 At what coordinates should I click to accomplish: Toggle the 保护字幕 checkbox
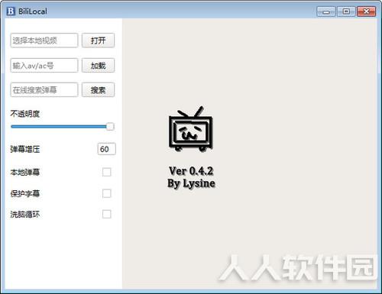(x=106, y=193)
